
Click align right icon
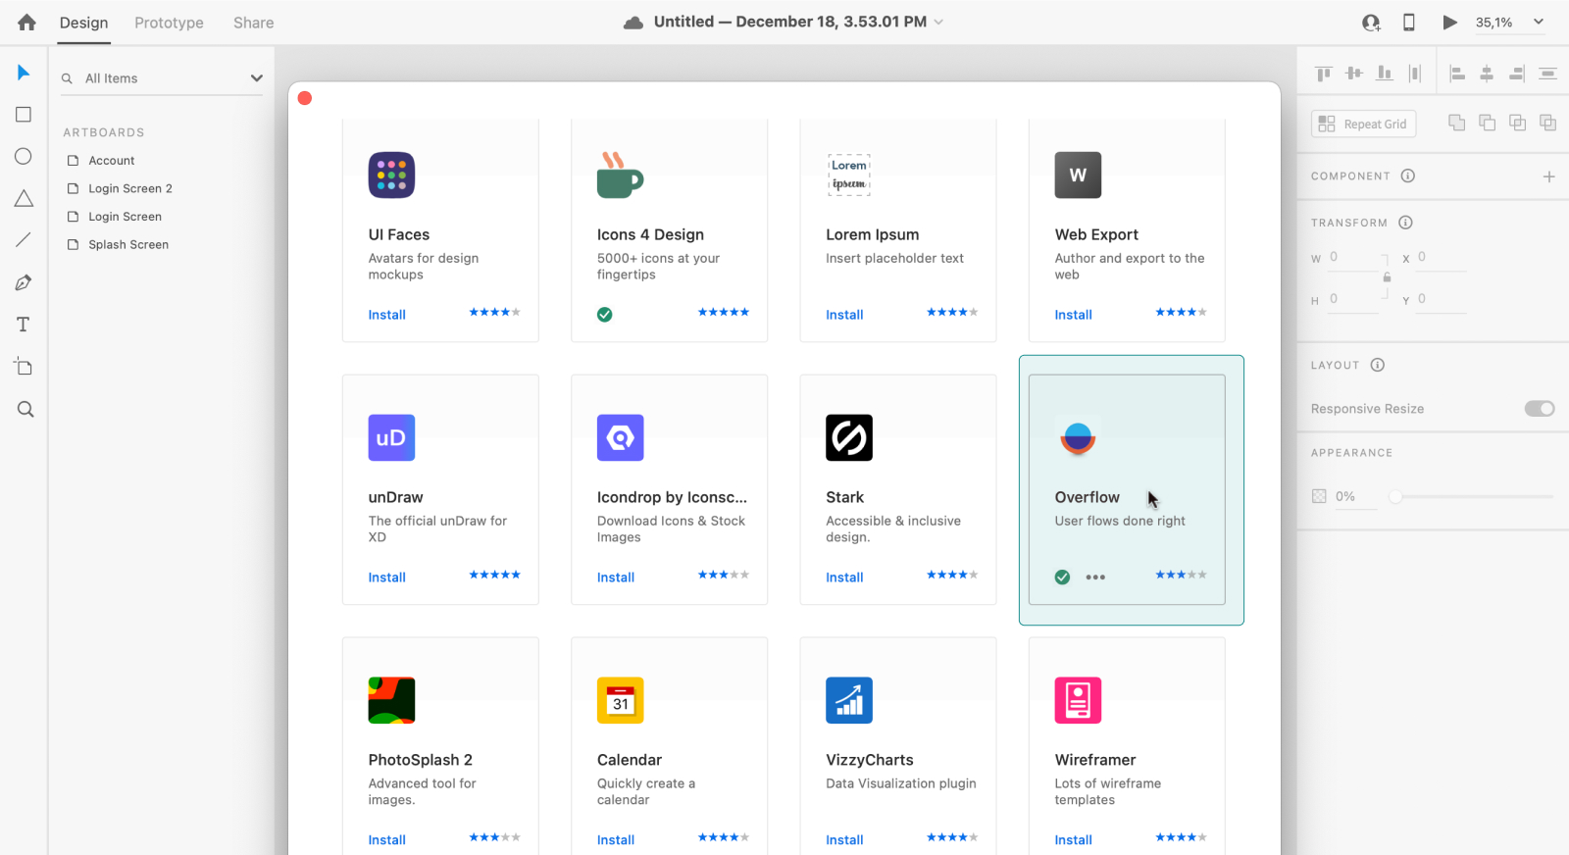[x=1517, y=74]
